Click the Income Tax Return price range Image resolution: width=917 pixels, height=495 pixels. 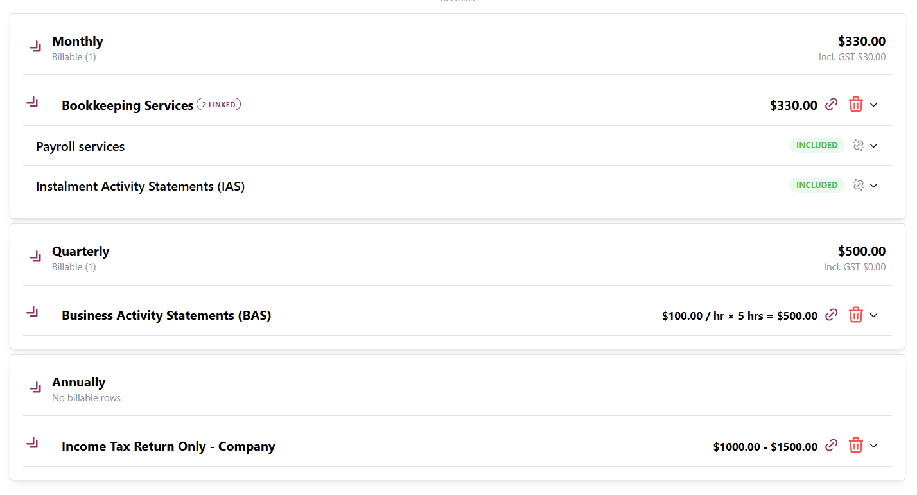tap(765, 447)
